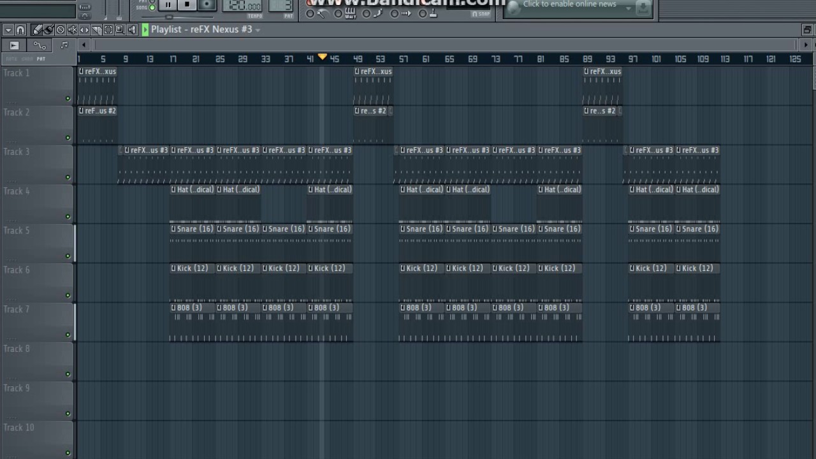Toggle mute on Track 1
This screenshot has width=816, height=459.
pyautogui.click(x=68, y=98)
